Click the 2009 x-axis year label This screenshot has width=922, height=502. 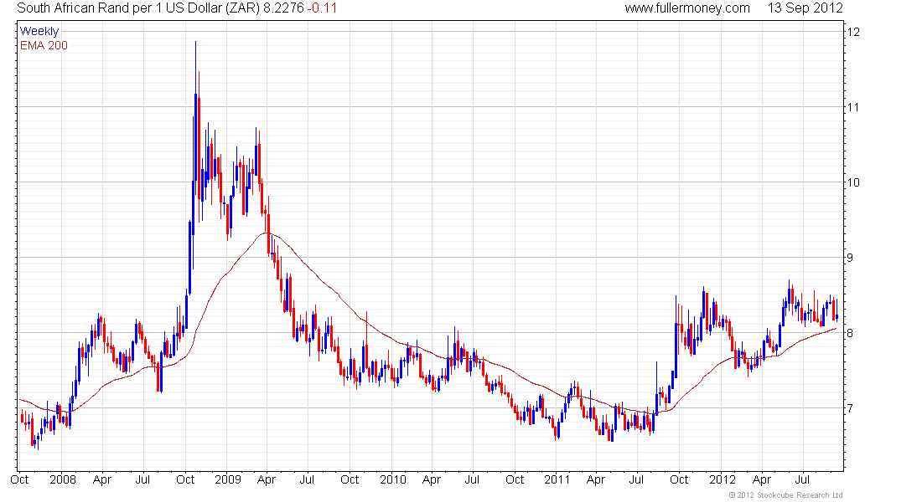[227, 479]
